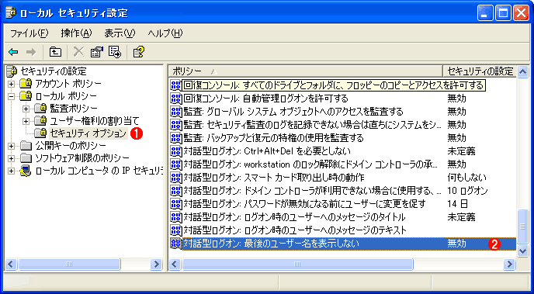Click the tree pane horizontal scrollbar thumb

point(69,264)
